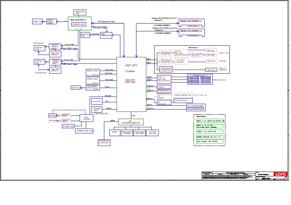Click the red LCFC logo
This screenshot has width=291, height=205.
click(281, 174)
